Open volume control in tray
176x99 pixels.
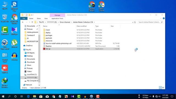pos(159,97)
